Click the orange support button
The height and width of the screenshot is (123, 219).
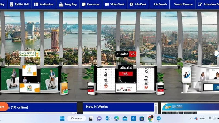point(4,107)
